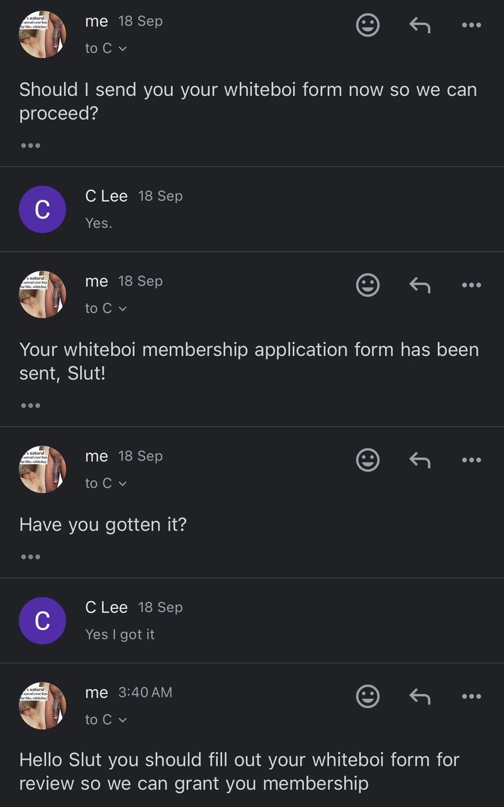Open more options for "Have you gotten it?" message
Viewport: 504px width, 807px height.
(x=471, y=460)
